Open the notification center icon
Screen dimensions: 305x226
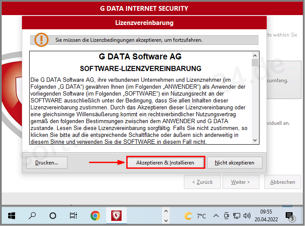290,215
